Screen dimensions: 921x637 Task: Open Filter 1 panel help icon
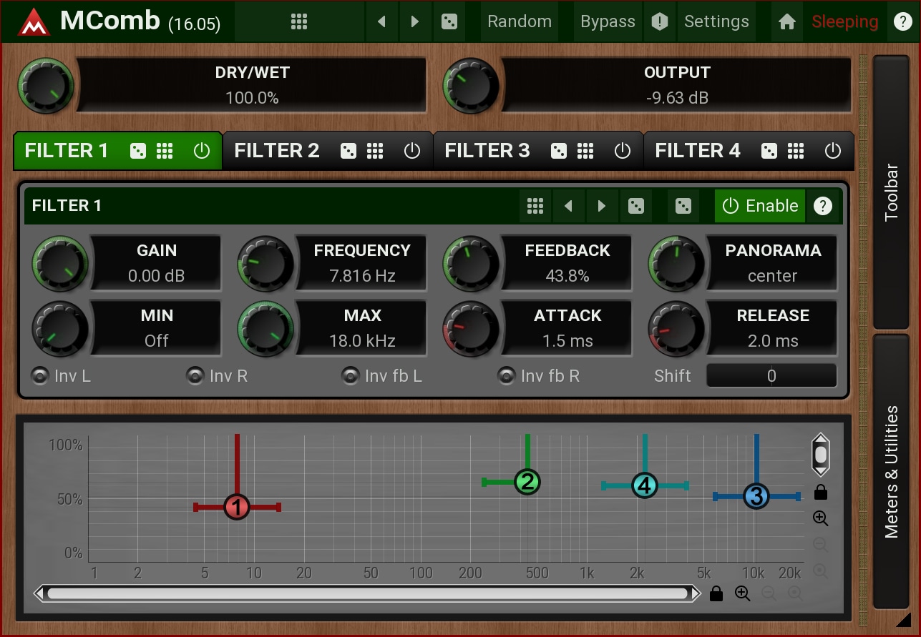[x=823, y=206]
